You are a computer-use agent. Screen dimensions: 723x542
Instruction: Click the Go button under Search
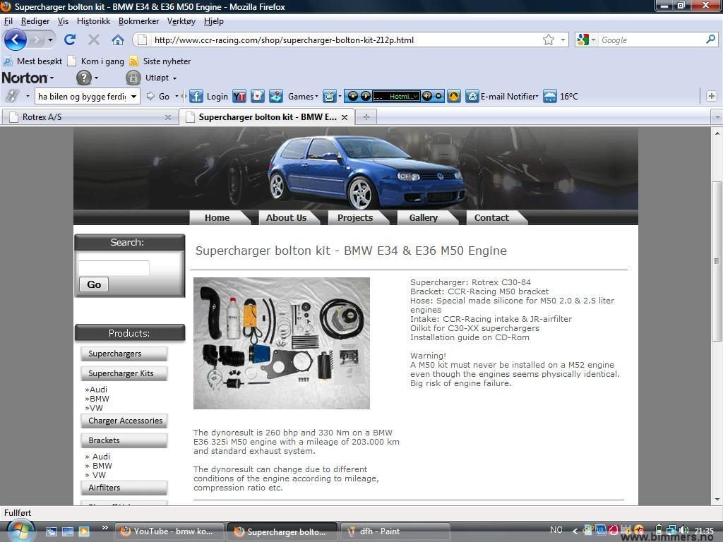click(x=94, y=284)
